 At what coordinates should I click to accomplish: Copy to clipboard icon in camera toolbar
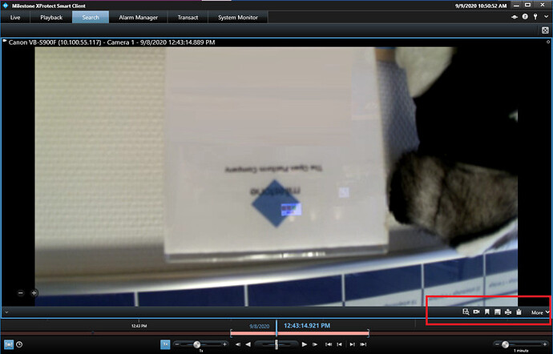(519, 312)
